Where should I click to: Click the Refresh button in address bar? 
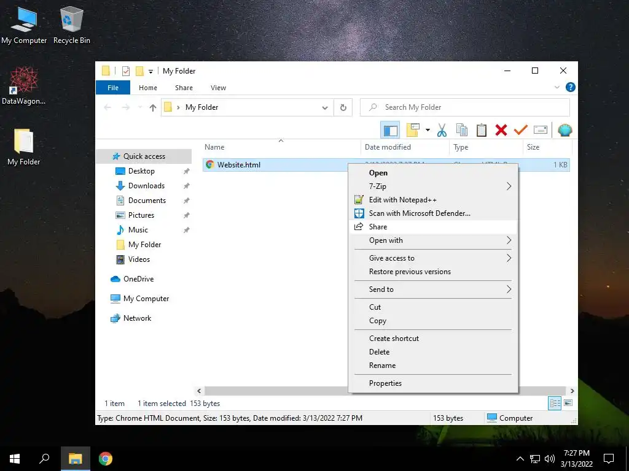[343, 107]
